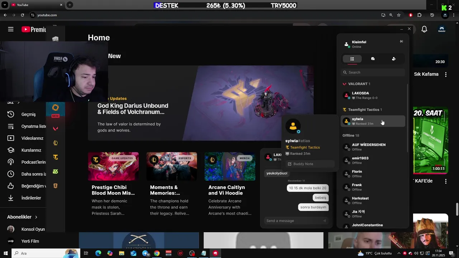
Task: Open the chat messages tab in Riot social panel
Action: [x=373, y=59]
